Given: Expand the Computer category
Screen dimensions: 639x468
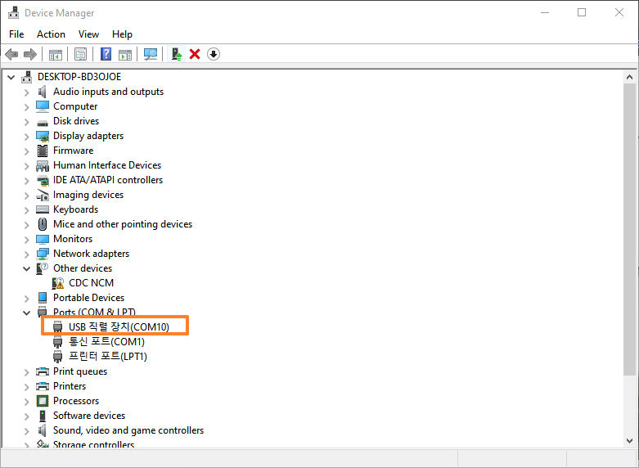Looking at the screenshot, I should [26, 107].
